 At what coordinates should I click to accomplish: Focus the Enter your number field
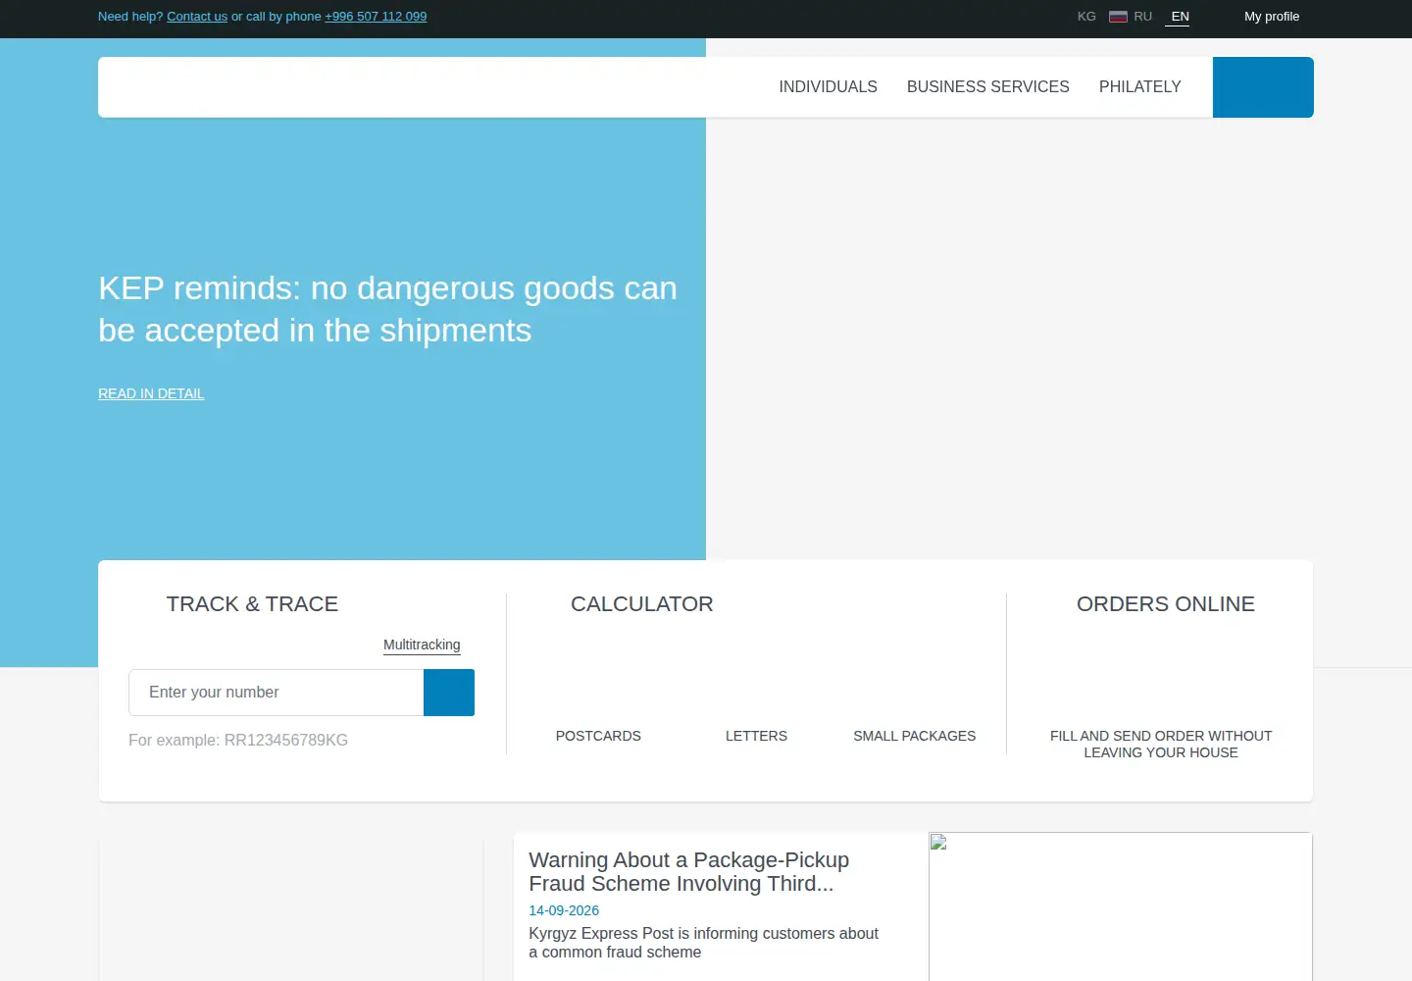(277, 693)
